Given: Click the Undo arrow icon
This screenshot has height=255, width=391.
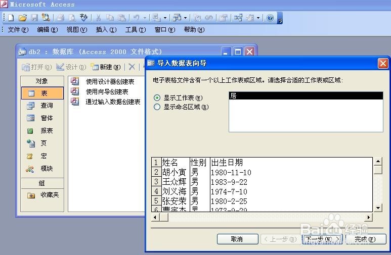Looking at the screenshot, I should 136,18.
